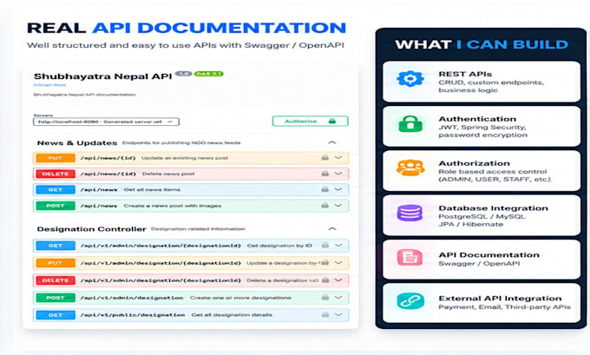Open the api-docs link under the title

click(49, 85)
